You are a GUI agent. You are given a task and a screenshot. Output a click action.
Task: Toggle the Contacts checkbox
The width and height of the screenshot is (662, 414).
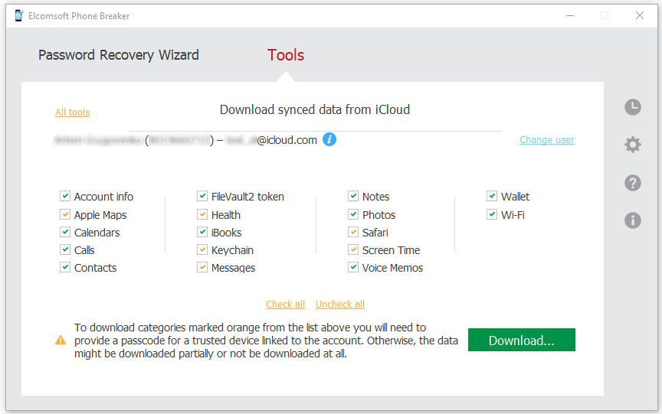[65, 267]
